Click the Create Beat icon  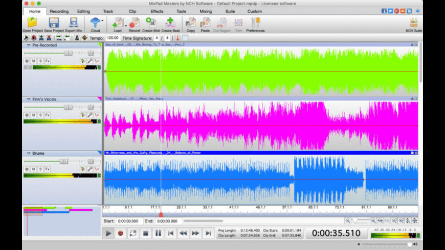tap(170, 24)
